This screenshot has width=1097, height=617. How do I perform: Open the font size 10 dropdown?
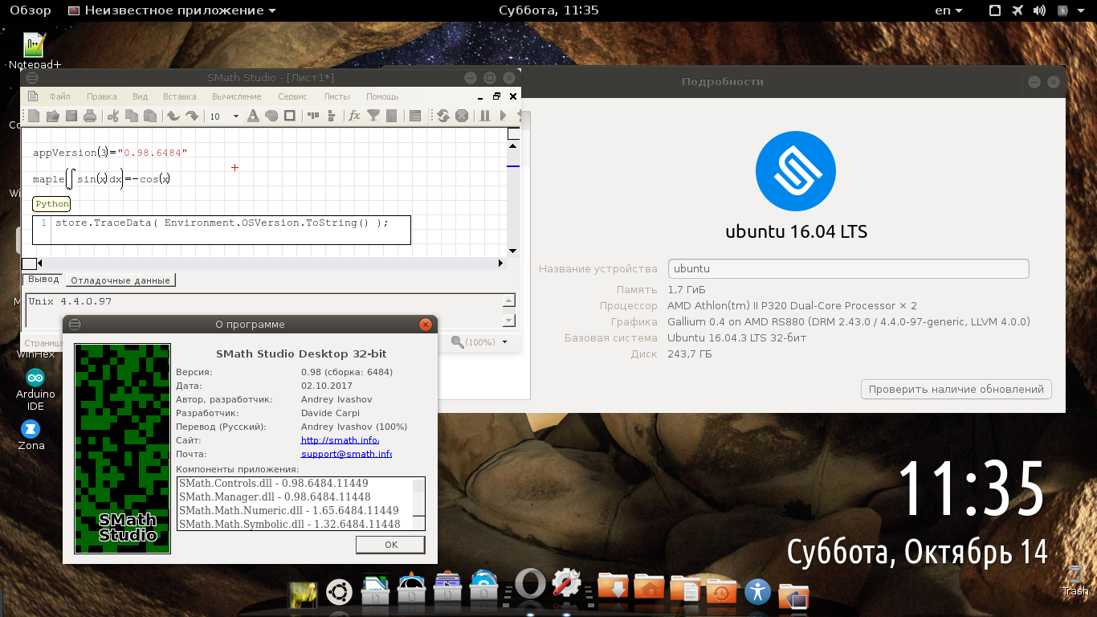point(235,116)
